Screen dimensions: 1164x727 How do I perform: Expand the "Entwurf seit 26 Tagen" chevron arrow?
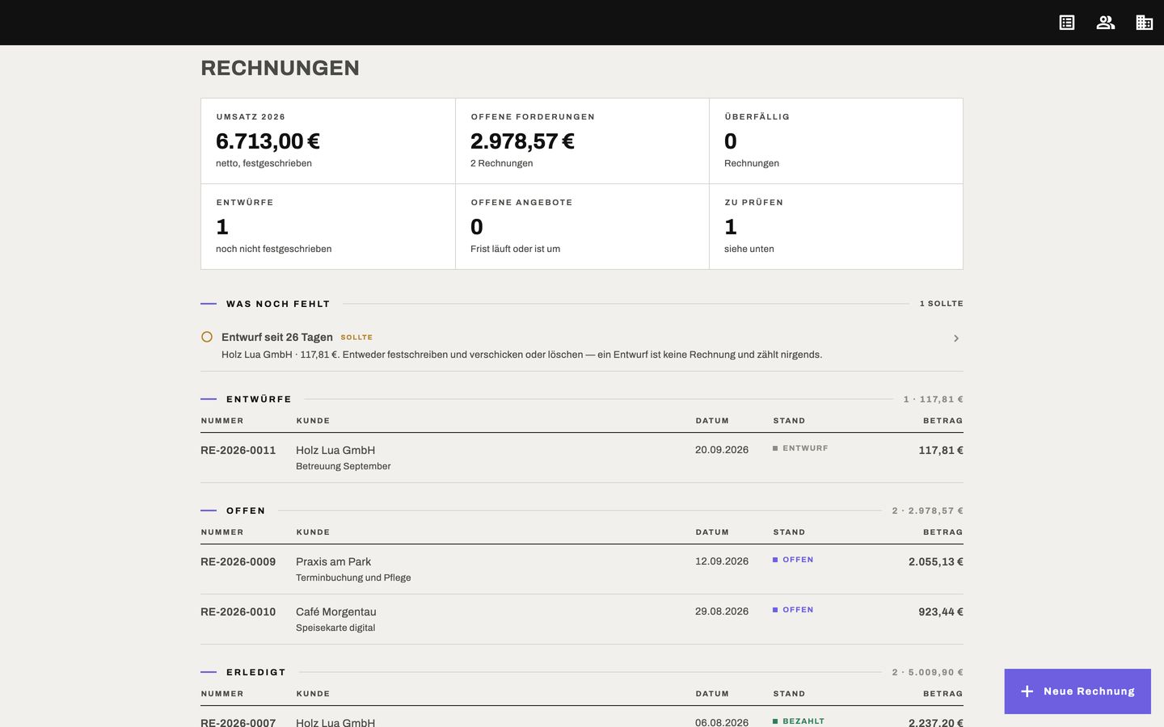(x=956, y=338)
